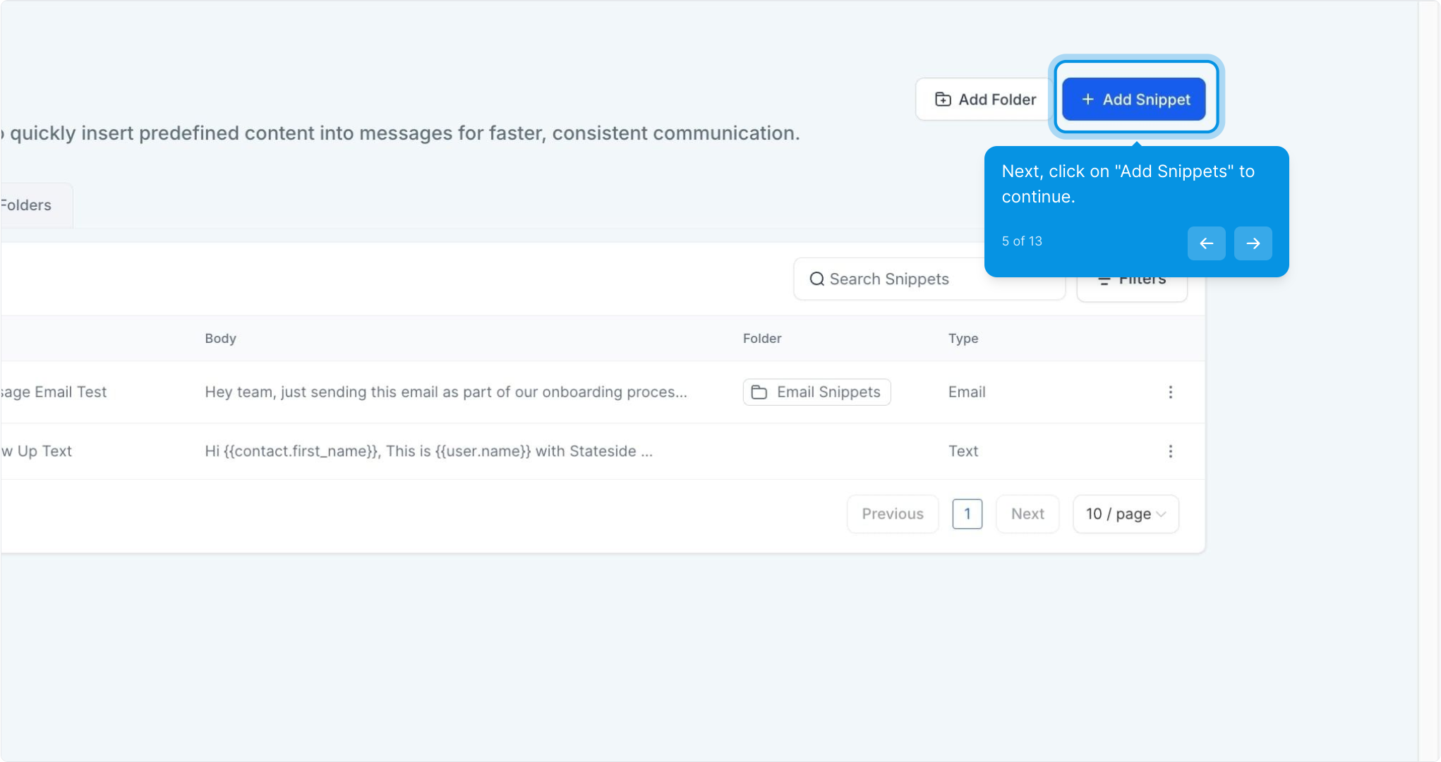Click the plus icon on Add Snippet
The height and width of the screenshot is (762, 1441).
pos(1087,99)
